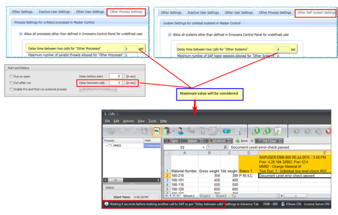Click the user person icon in toolbar
This screenshot has height=215, width=338.
pyautogui.click(x=180, y=131)
